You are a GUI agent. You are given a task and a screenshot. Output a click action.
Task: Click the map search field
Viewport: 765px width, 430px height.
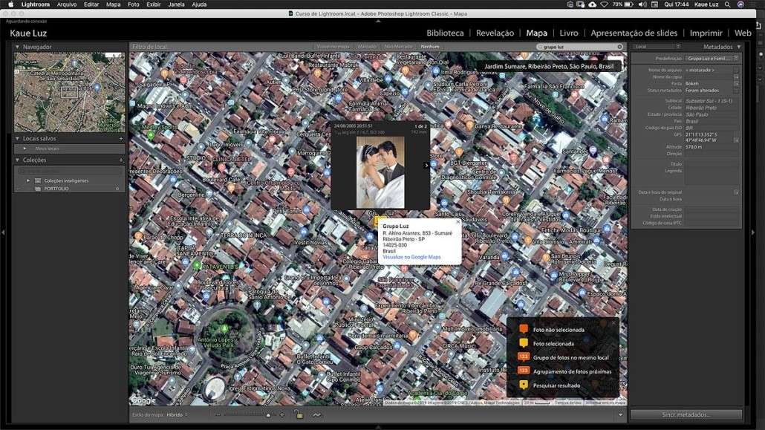(579, 47)
